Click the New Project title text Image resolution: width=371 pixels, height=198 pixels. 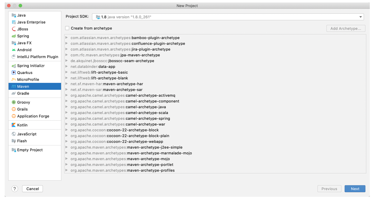click(187, 6)
